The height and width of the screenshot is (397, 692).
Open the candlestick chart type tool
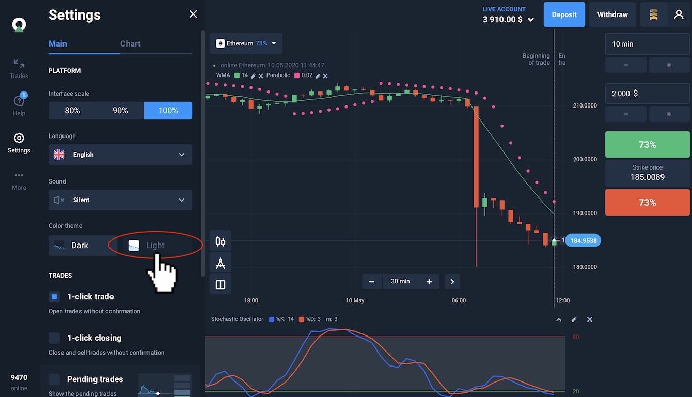[221, 241]
